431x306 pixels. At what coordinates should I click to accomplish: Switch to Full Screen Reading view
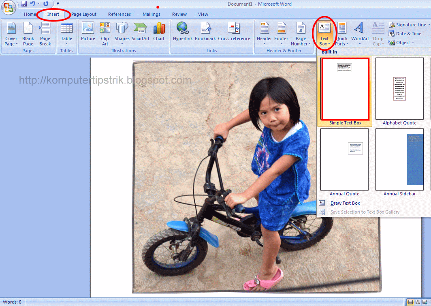point(418,302)
